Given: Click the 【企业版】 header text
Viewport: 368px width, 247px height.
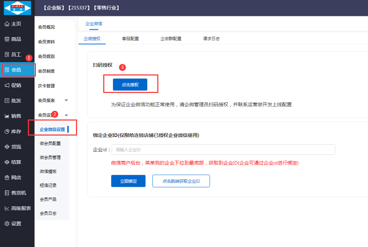Looking at the screenshot, I should 54,8.
